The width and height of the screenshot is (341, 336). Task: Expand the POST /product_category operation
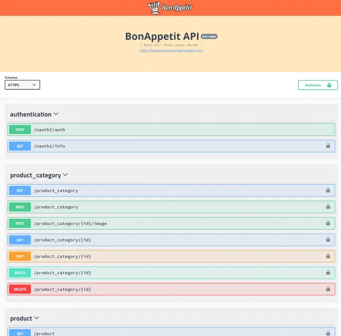pyautogui.click(x=171, y=207)
